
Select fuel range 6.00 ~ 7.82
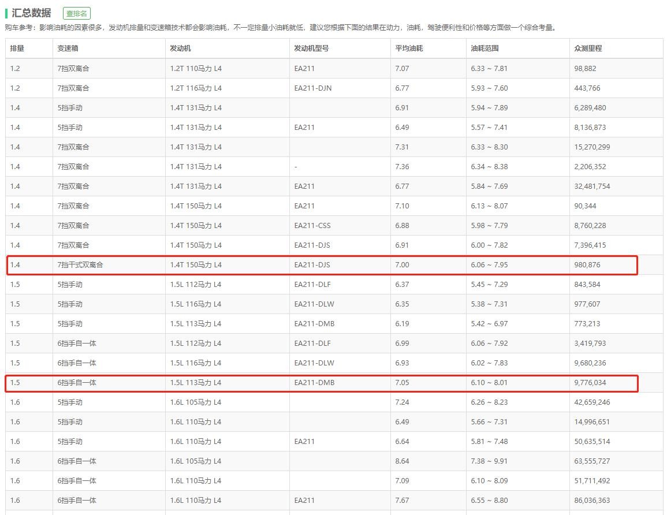point(489,245)
